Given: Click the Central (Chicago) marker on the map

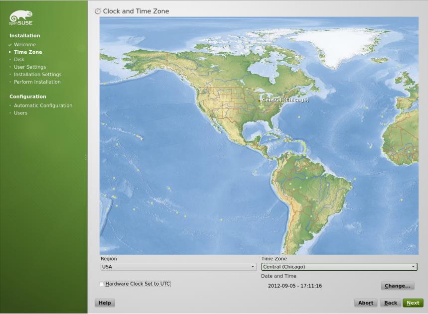Looking at the screenshot, I should point(259,101).
